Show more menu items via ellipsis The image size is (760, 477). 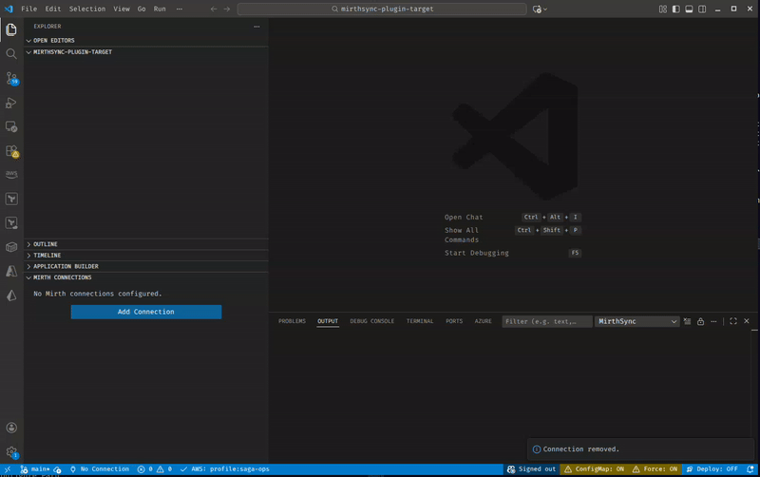point(180,9)
